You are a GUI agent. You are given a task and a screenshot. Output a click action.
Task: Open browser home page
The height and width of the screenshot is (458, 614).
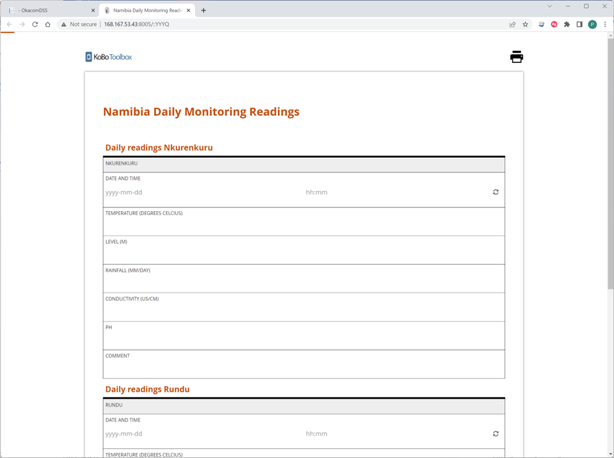(x=48, y=24)
